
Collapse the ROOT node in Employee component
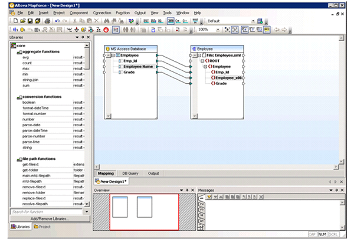pyautogui.click(x=202, y=61)
